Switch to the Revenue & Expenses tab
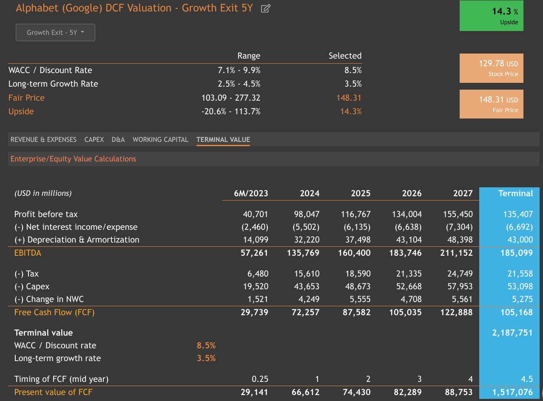This screenshot has height=401, width=543. click(43, 139)
